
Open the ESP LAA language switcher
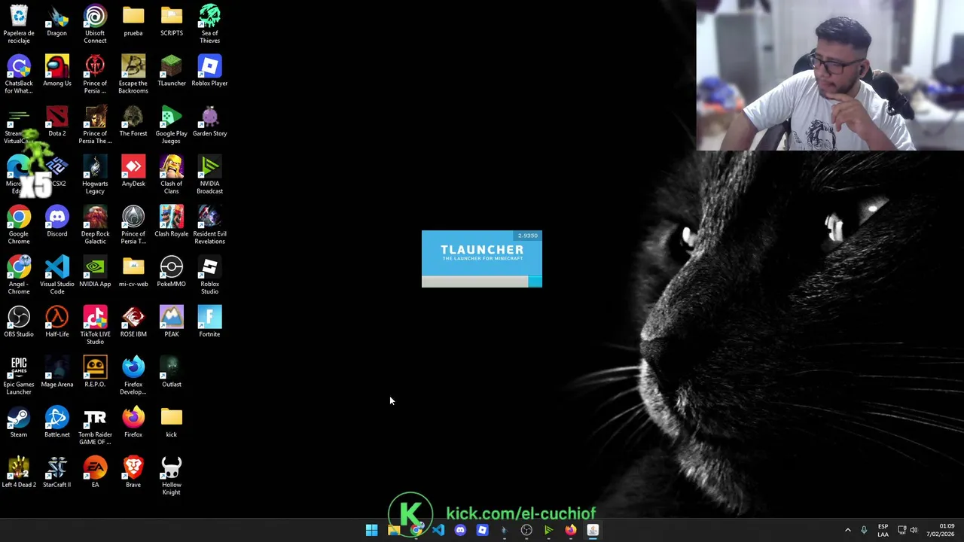883,530
